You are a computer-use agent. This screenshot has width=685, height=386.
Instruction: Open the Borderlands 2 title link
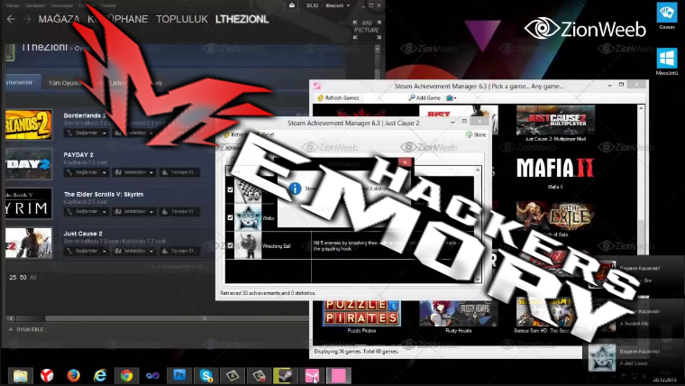pos(85,115)
